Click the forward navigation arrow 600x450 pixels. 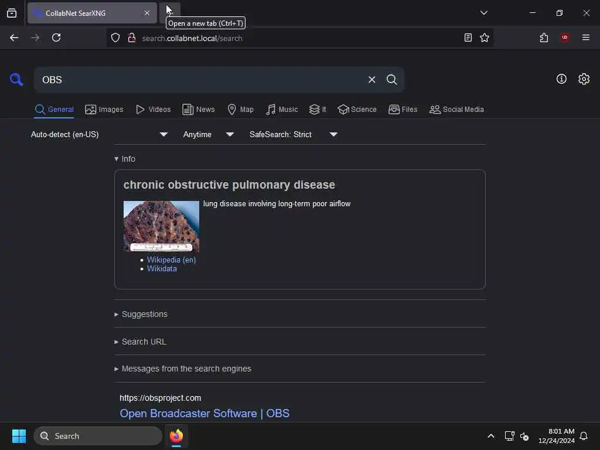click(35, 37)
